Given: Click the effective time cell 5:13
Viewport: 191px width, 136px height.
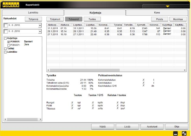Looking at the screenshot, I should [x=132, y=31].
